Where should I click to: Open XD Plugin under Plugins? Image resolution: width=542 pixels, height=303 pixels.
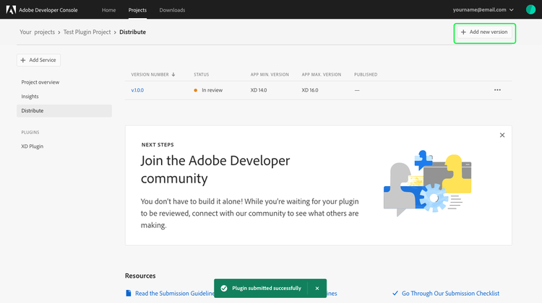pyautogui.click(x=32, y=146)
